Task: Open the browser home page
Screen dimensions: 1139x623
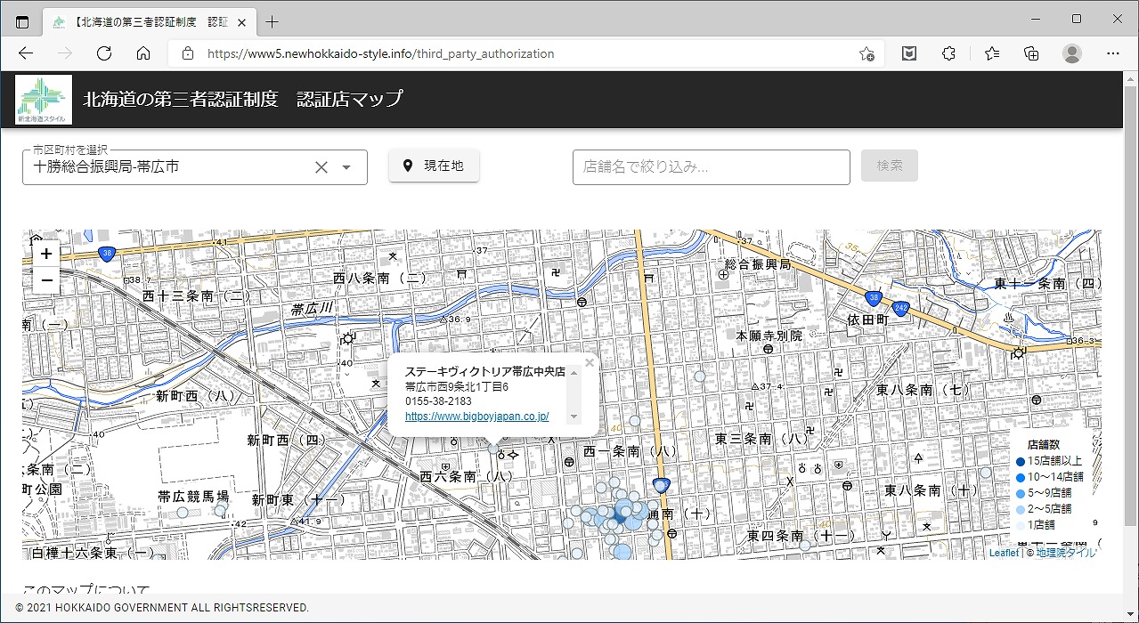Action: click(x=143, y=53)
